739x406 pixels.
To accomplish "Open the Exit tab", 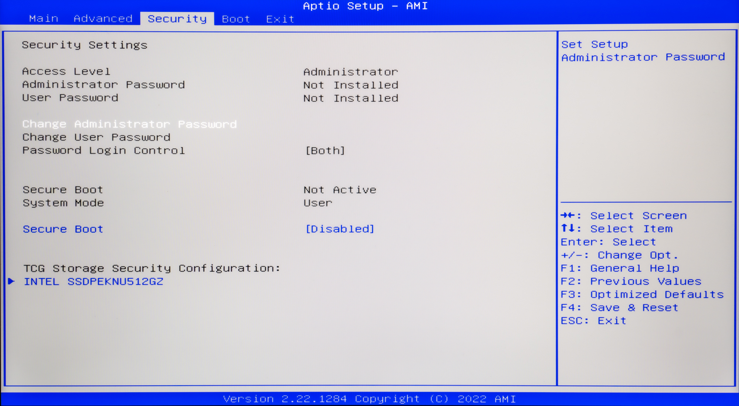I will [x=280, y=19].
